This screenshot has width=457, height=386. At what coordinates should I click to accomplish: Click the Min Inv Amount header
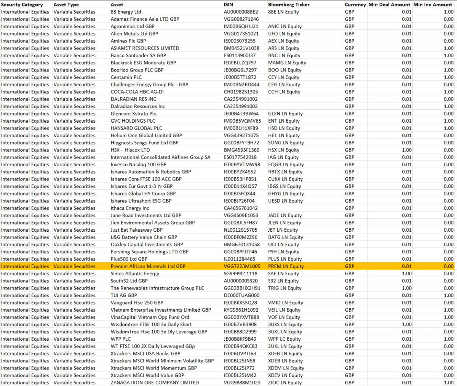433,5
